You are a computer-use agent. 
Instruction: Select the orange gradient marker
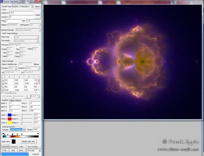pyautogui.click(x=17, y=135)
